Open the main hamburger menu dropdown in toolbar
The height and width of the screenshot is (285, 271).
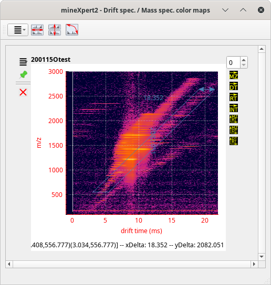pos(18,30)
